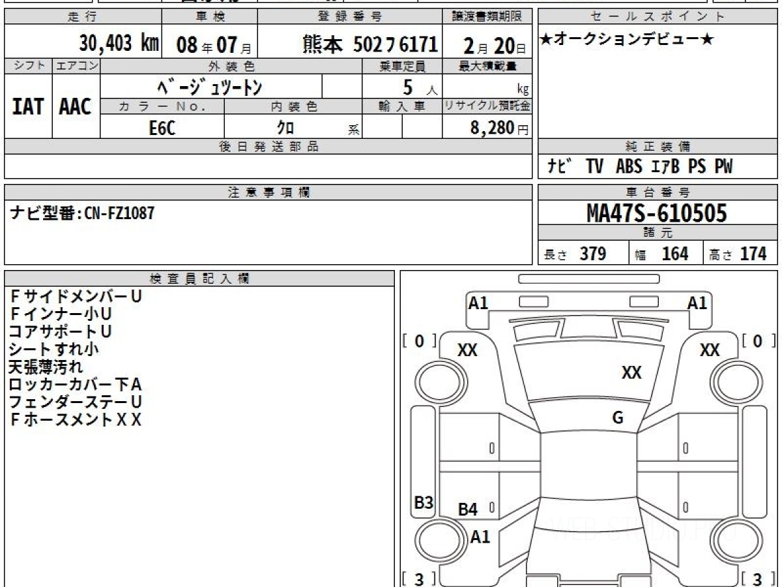Click the 高さ height label
This screenshot has height=587, width=782.
pyautogui.click(x=721, y=255)
